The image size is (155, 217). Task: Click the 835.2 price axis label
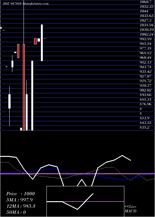pyautogui.click(x=144, y=127)
